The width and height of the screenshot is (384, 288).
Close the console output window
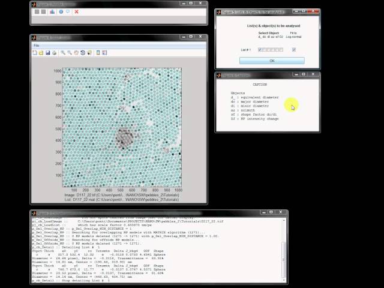point(280,212)
